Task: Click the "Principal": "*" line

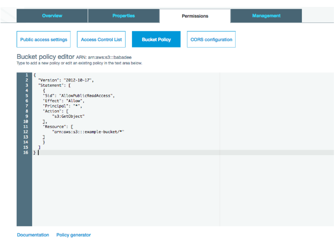Action: point(63,106)
